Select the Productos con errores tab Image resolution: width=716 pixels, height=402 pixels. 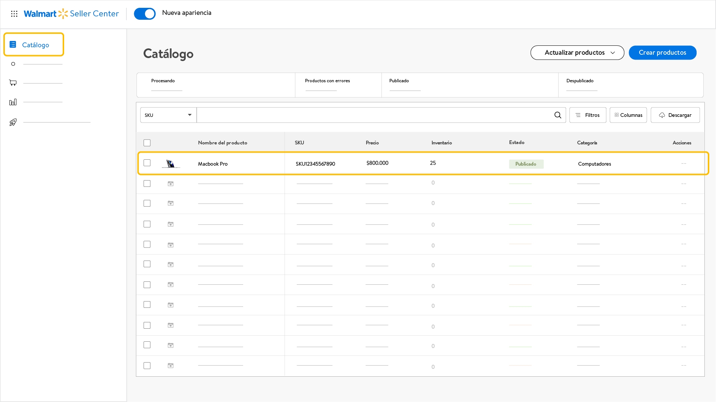pos(338,85)
